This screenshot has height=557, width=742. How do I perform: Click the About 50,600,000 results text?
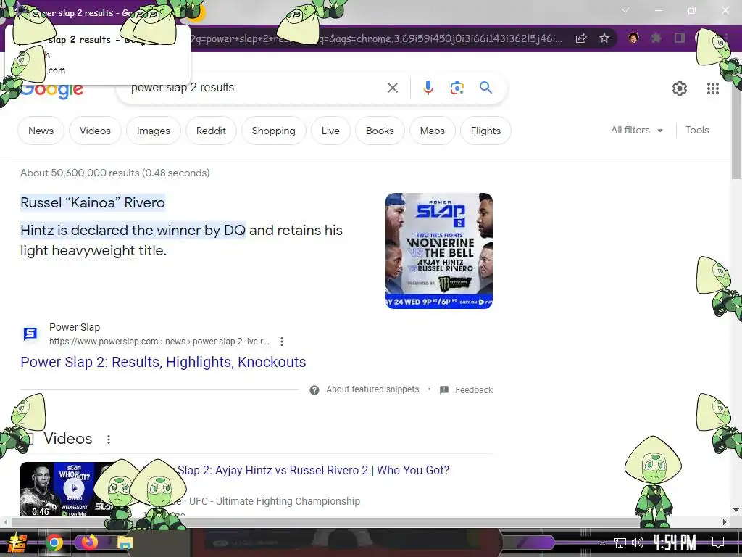coord(115,173)
